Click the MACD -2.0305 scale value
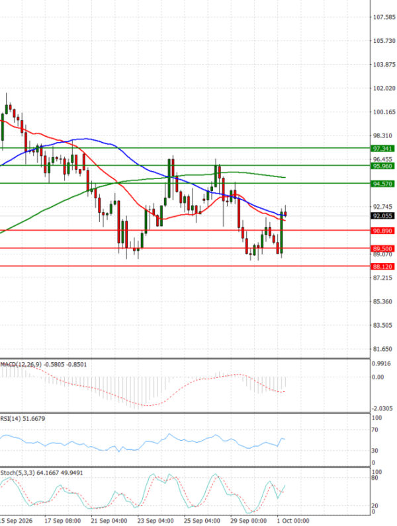The image size is (397, 526). pos(382,408)
